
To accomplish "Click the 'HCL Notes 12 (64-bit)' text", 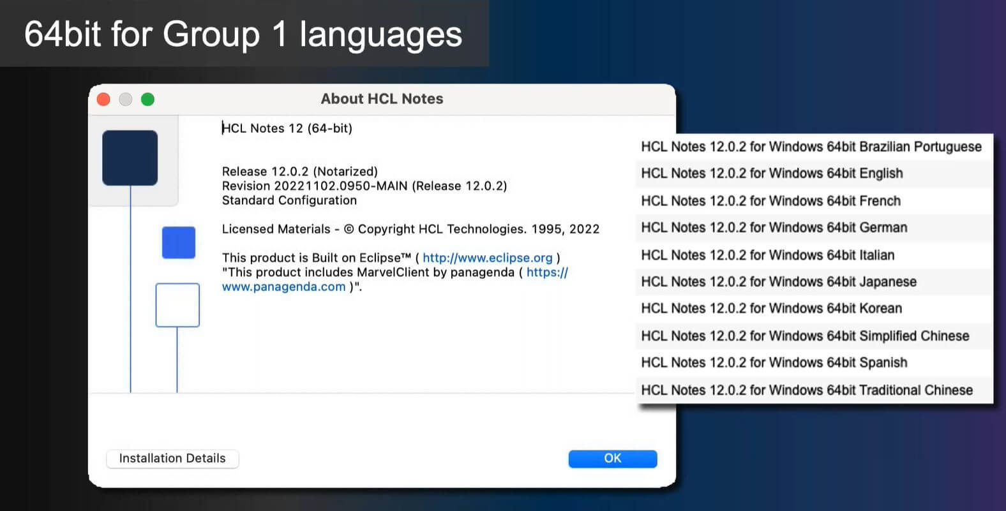I will 287,128.
